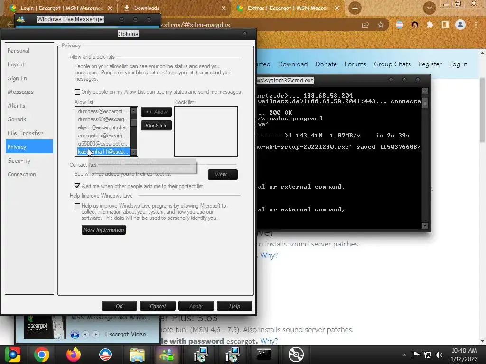Show hidden tray icons arrow
The height and width of the screenshot is (364, 486).
pos(404,355)
